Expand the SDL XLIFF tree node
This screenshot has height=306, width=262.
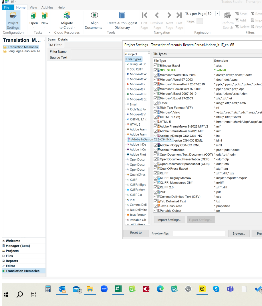pyautogui.click(x=126, y=69)
